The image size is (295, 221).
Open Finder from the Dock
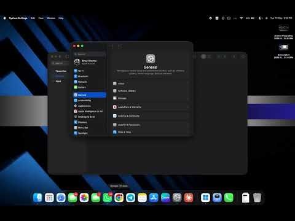click(x=37, y=198)
